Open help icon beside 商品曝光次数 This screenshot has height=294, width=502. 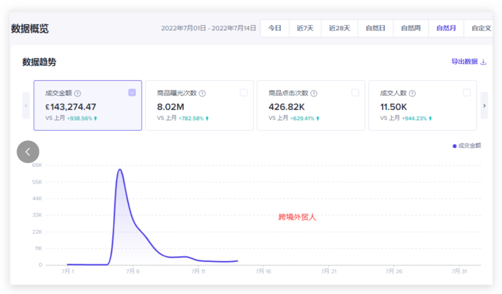coord(202,93)
